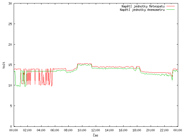Click the x-axis label '10:00'
The height and width of the screenshot is (137, 183).
(x=82, y=130)
